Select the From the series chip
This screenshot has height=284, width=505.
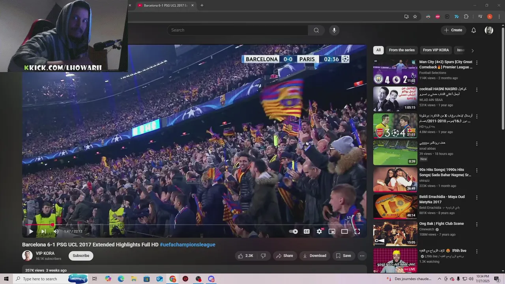(402, 50)
